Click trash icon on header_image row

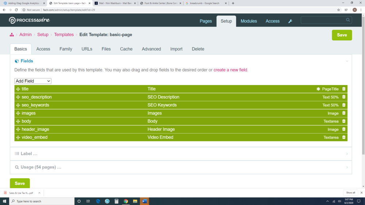[344, 129]
